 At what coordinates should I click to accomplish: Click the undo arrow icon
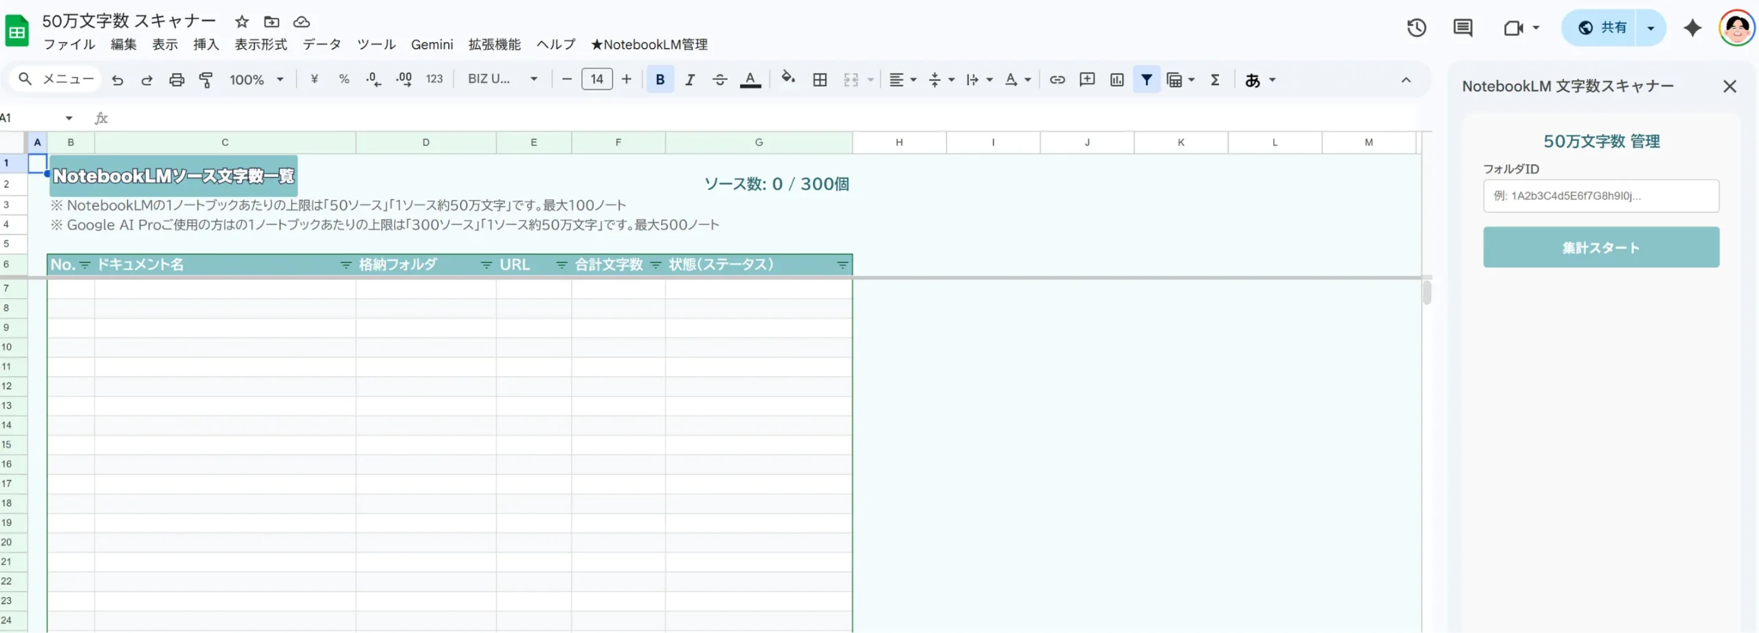click(x=117, y=80)
